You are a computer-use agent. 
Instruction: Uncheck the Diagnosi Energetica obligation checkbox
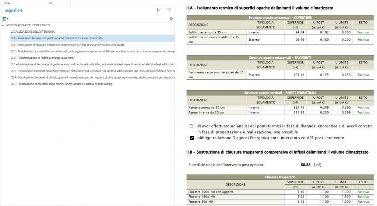(191, 138)
